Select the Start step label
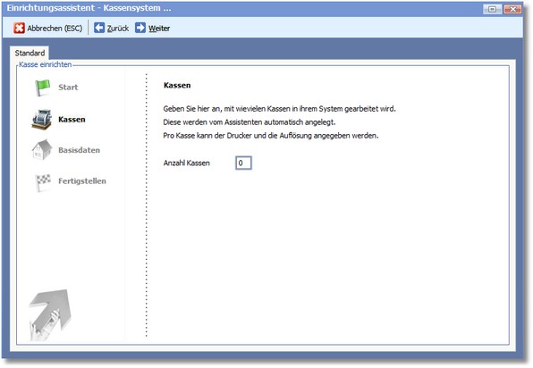The width and height of the screenshot is (533, 368). point(68,88)
